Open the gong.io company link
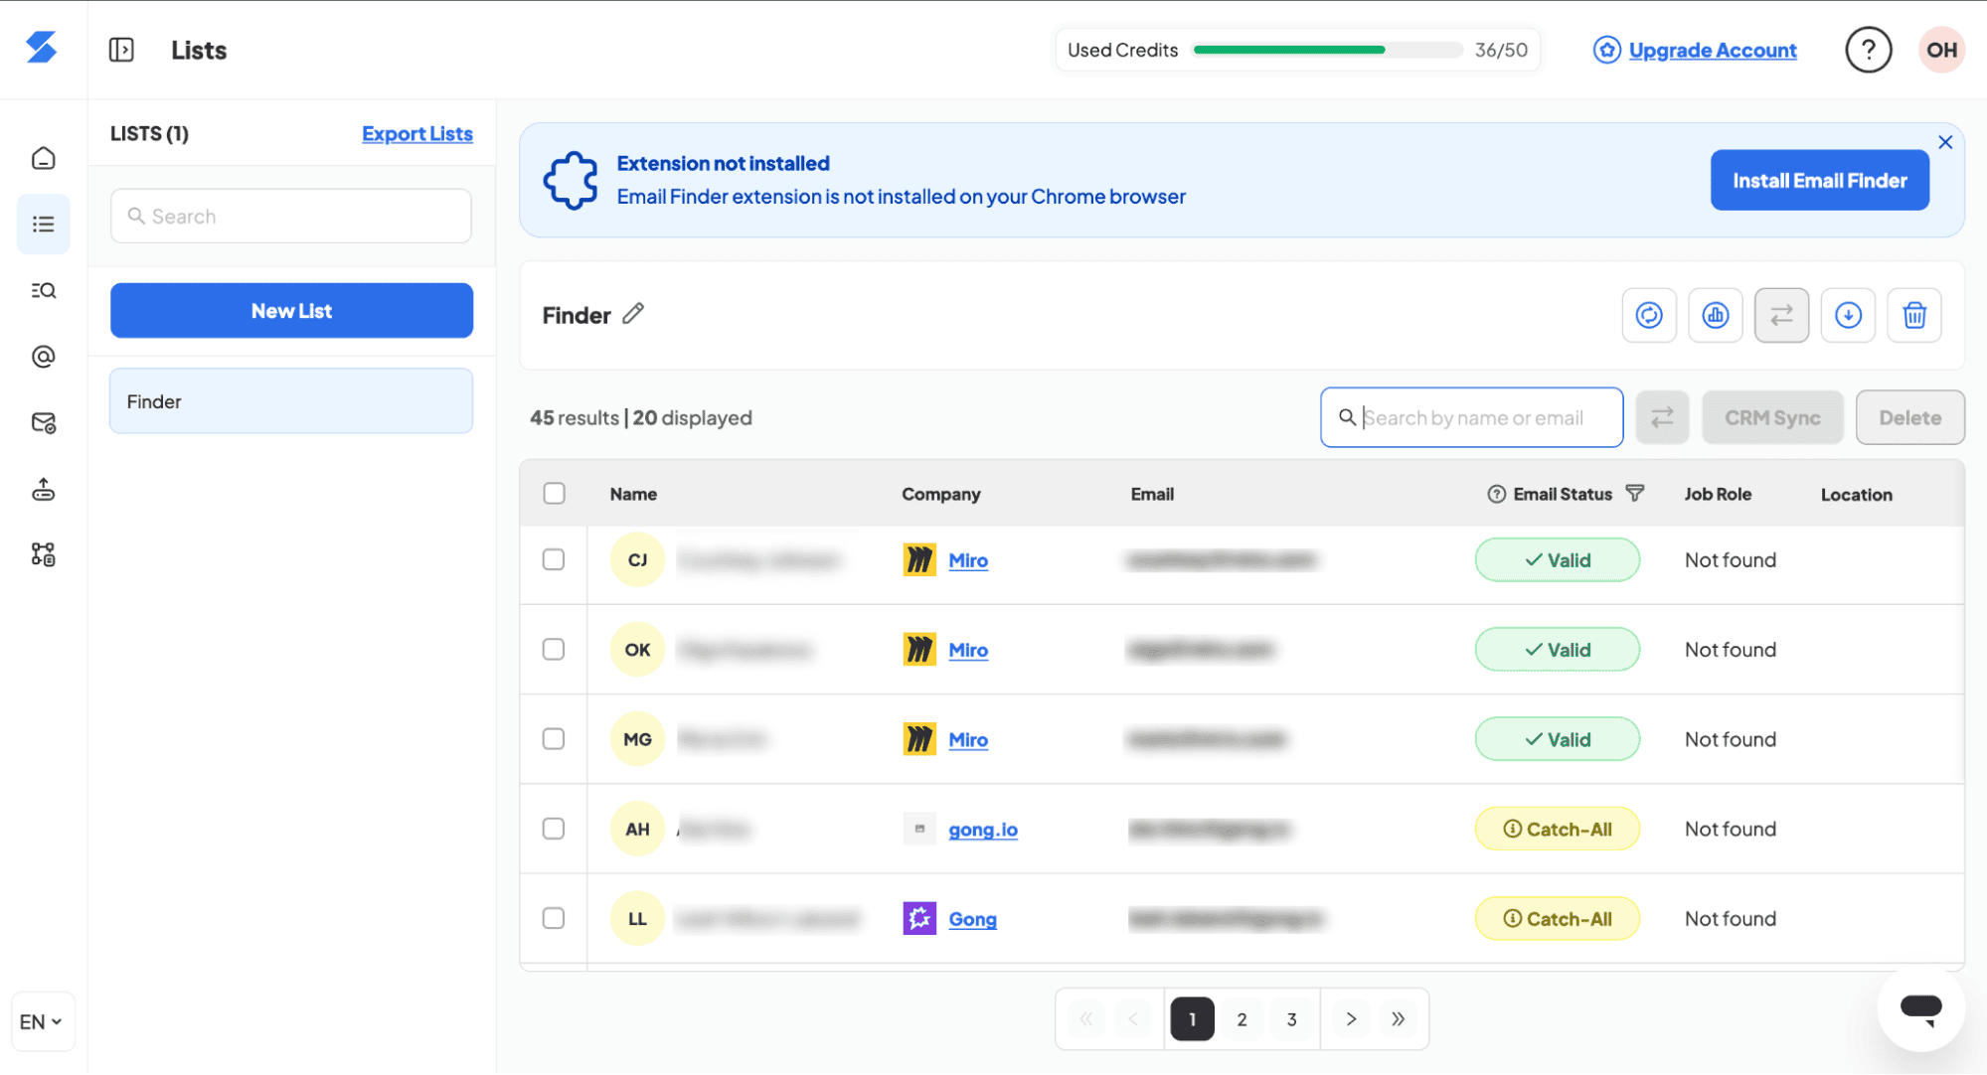1987x1075 pixels. point(983,829)
